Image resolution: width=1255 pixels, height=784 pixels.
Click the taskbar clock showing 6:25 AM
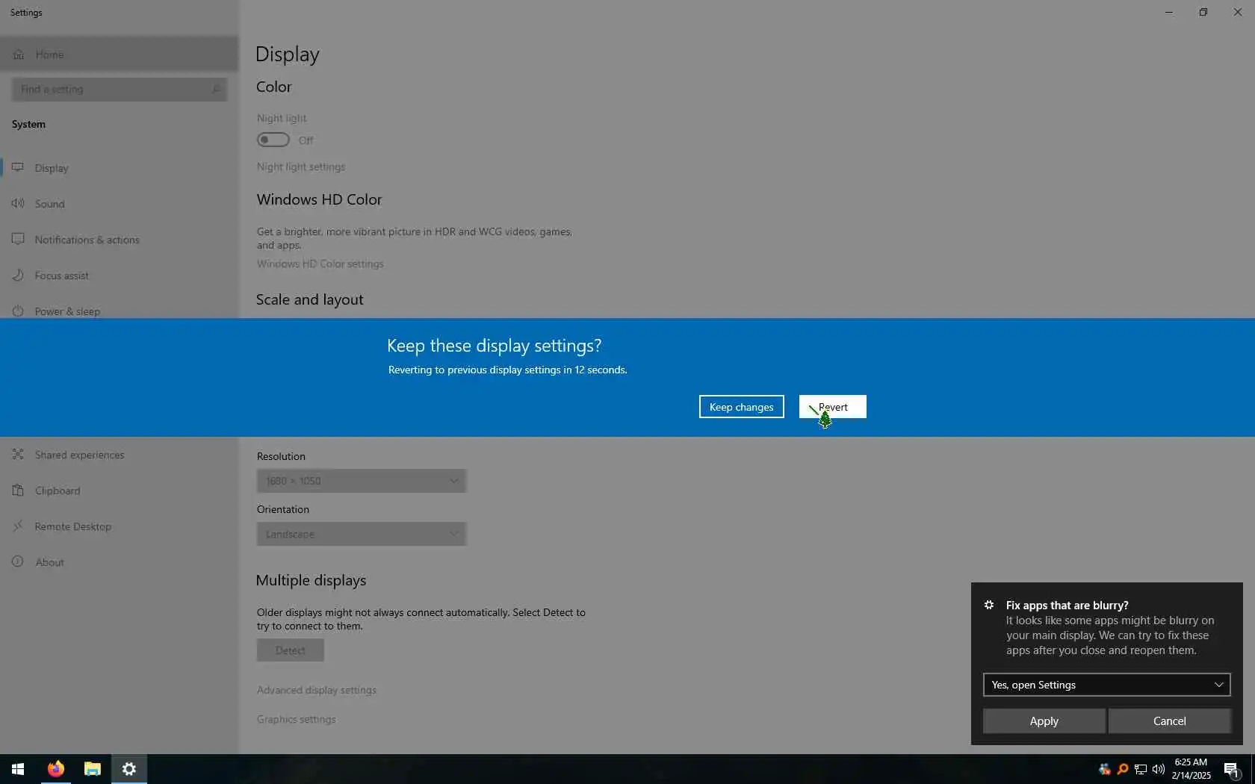(1191, 769)
